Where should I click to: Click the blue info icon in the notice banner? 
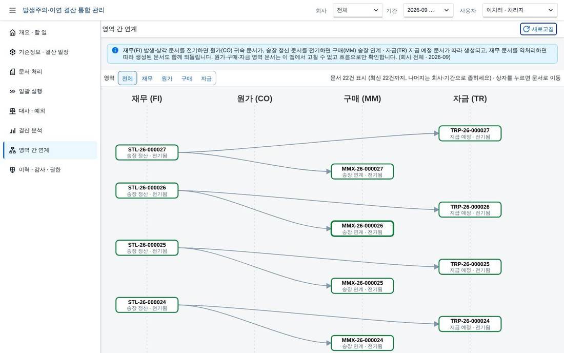pos(115,50)
